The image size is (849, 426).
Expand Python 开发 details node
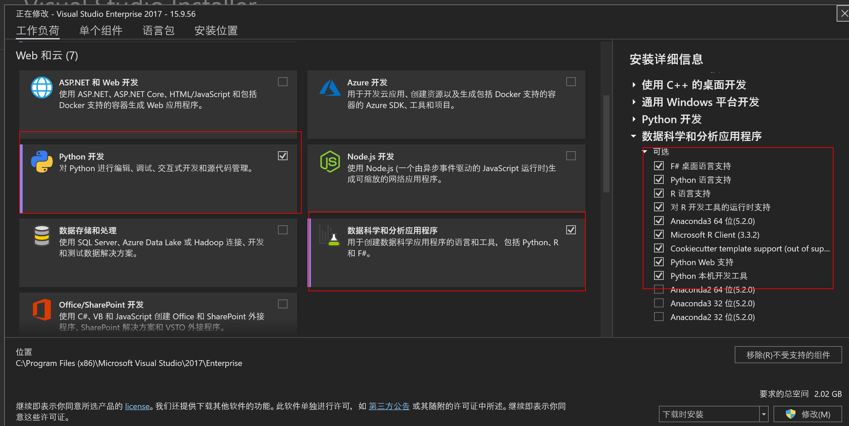[x=634, y=119]
